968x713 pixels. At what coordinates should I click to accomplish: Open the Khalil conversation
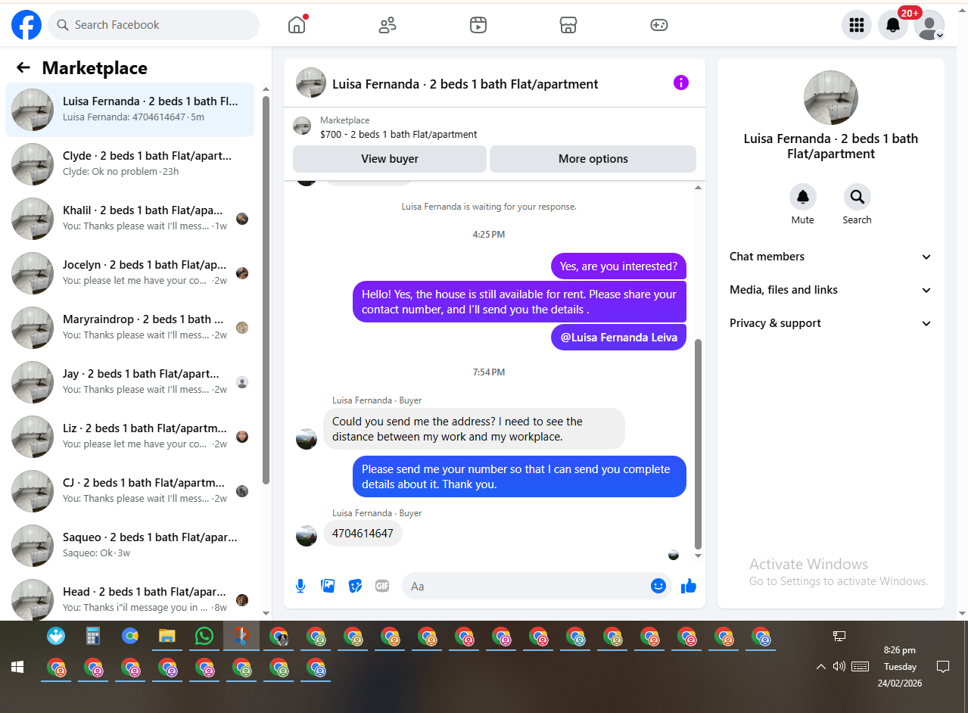[x=130, y=219]
